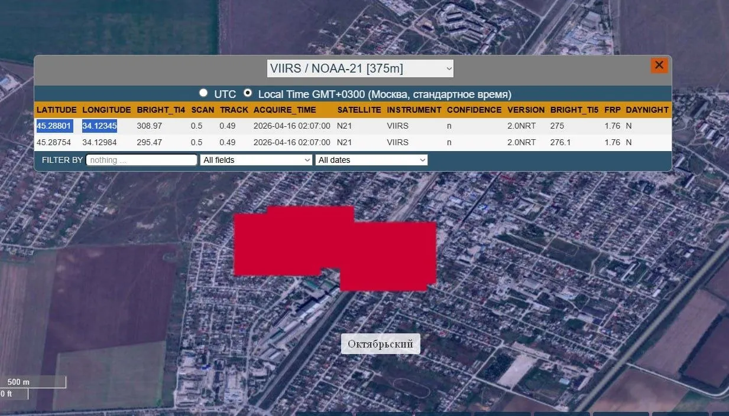Sort table by LATITUDE column header

[x=57, y=110]
